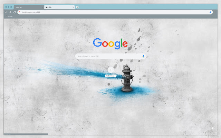
Task: Bookmark page with the blue star
Action: 210,12
